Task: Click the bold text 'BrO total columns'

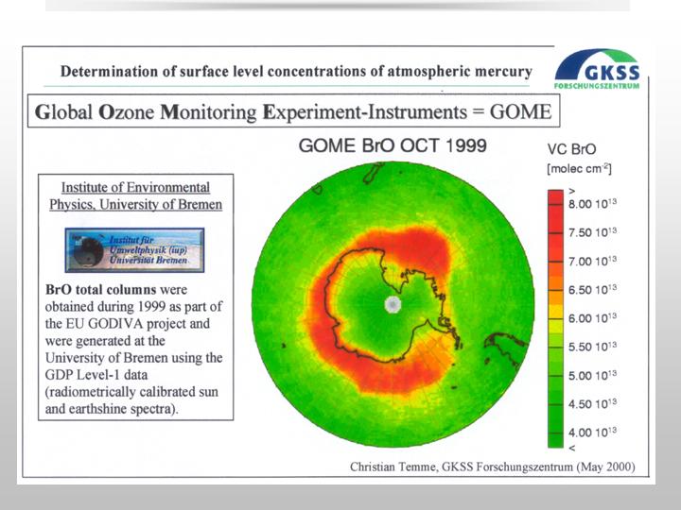Action: click(x=101, y=290)
